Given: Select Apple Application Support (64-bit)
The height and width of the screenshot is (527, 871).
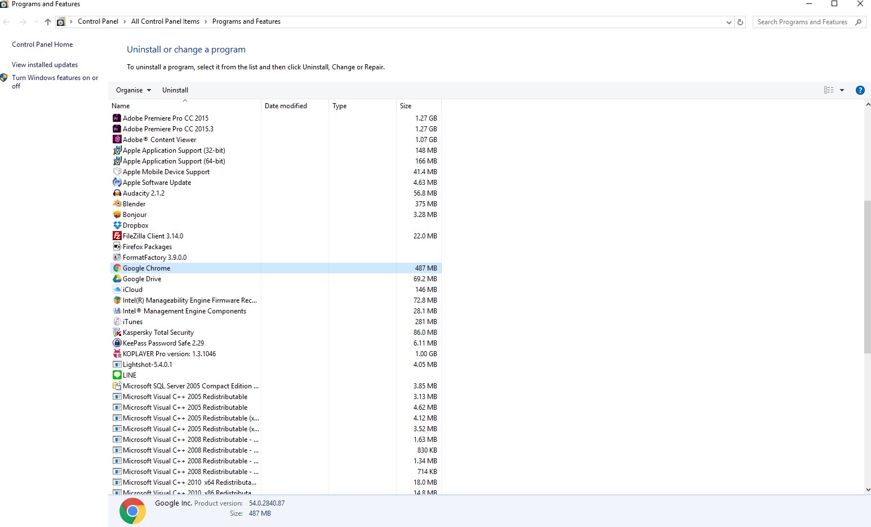Looking at the screenshot, I should pyautogui.click(x=275, y=161).
